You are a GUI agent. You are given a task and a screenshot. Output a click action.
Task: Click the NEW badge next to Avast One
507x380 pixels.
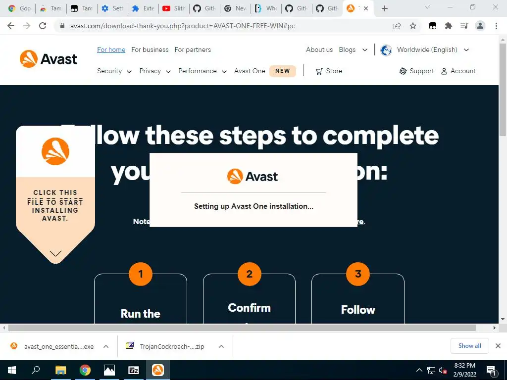(283, 71)
